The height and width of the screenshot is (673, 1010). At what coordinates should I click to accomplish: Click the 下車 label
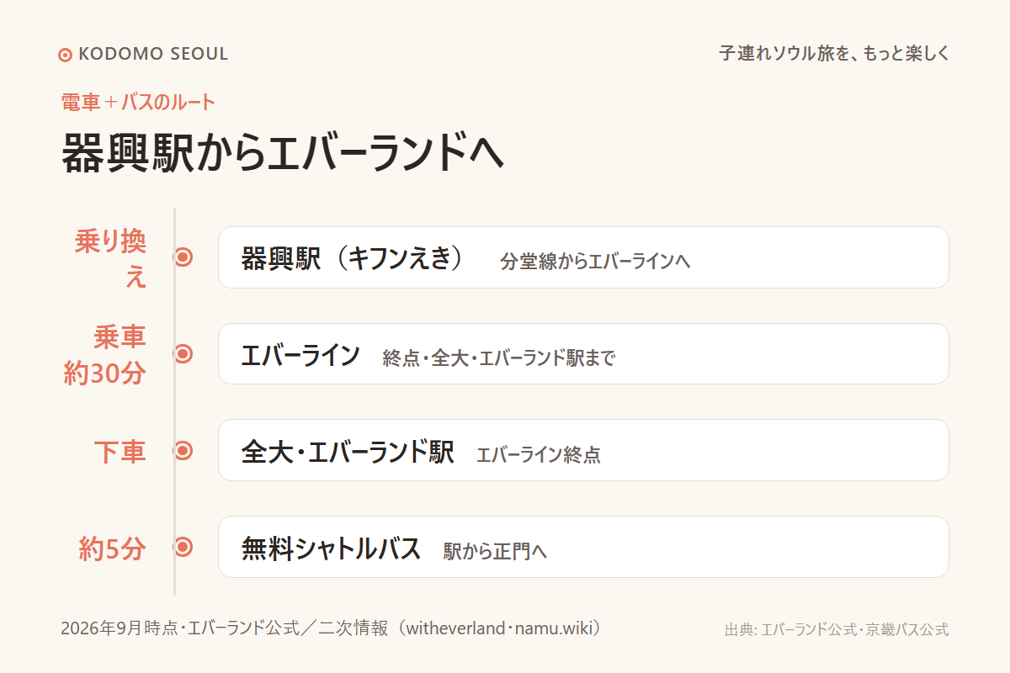(120, 452)
